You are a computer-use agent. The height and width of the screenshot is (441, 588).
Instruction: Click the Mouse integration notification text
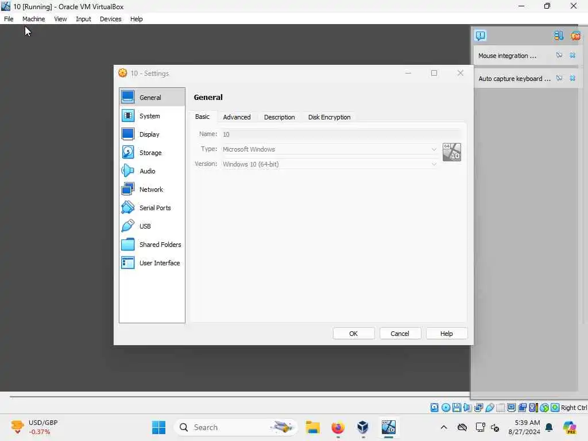(x=507, y=56)
